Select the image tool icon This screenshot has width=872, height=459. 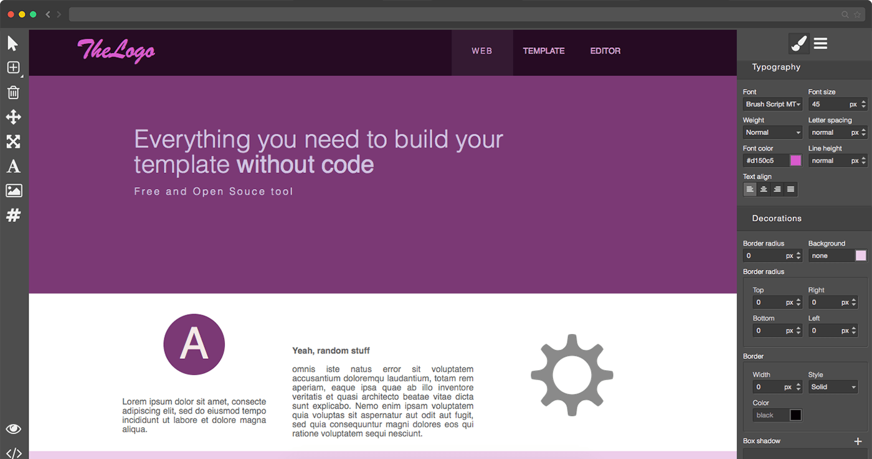14,191
